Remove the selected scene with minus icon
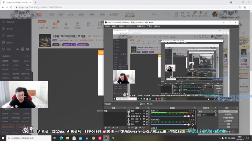 pos(109,128)
